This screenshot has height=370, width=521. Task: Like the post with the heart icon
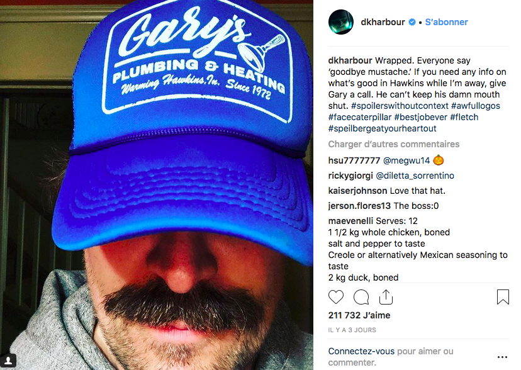(x=335, y=297)
